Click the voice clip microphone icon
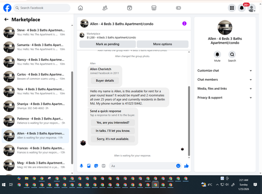Viewport: 262px width, 194px height. pyautogui.click(x=81, y=166)
